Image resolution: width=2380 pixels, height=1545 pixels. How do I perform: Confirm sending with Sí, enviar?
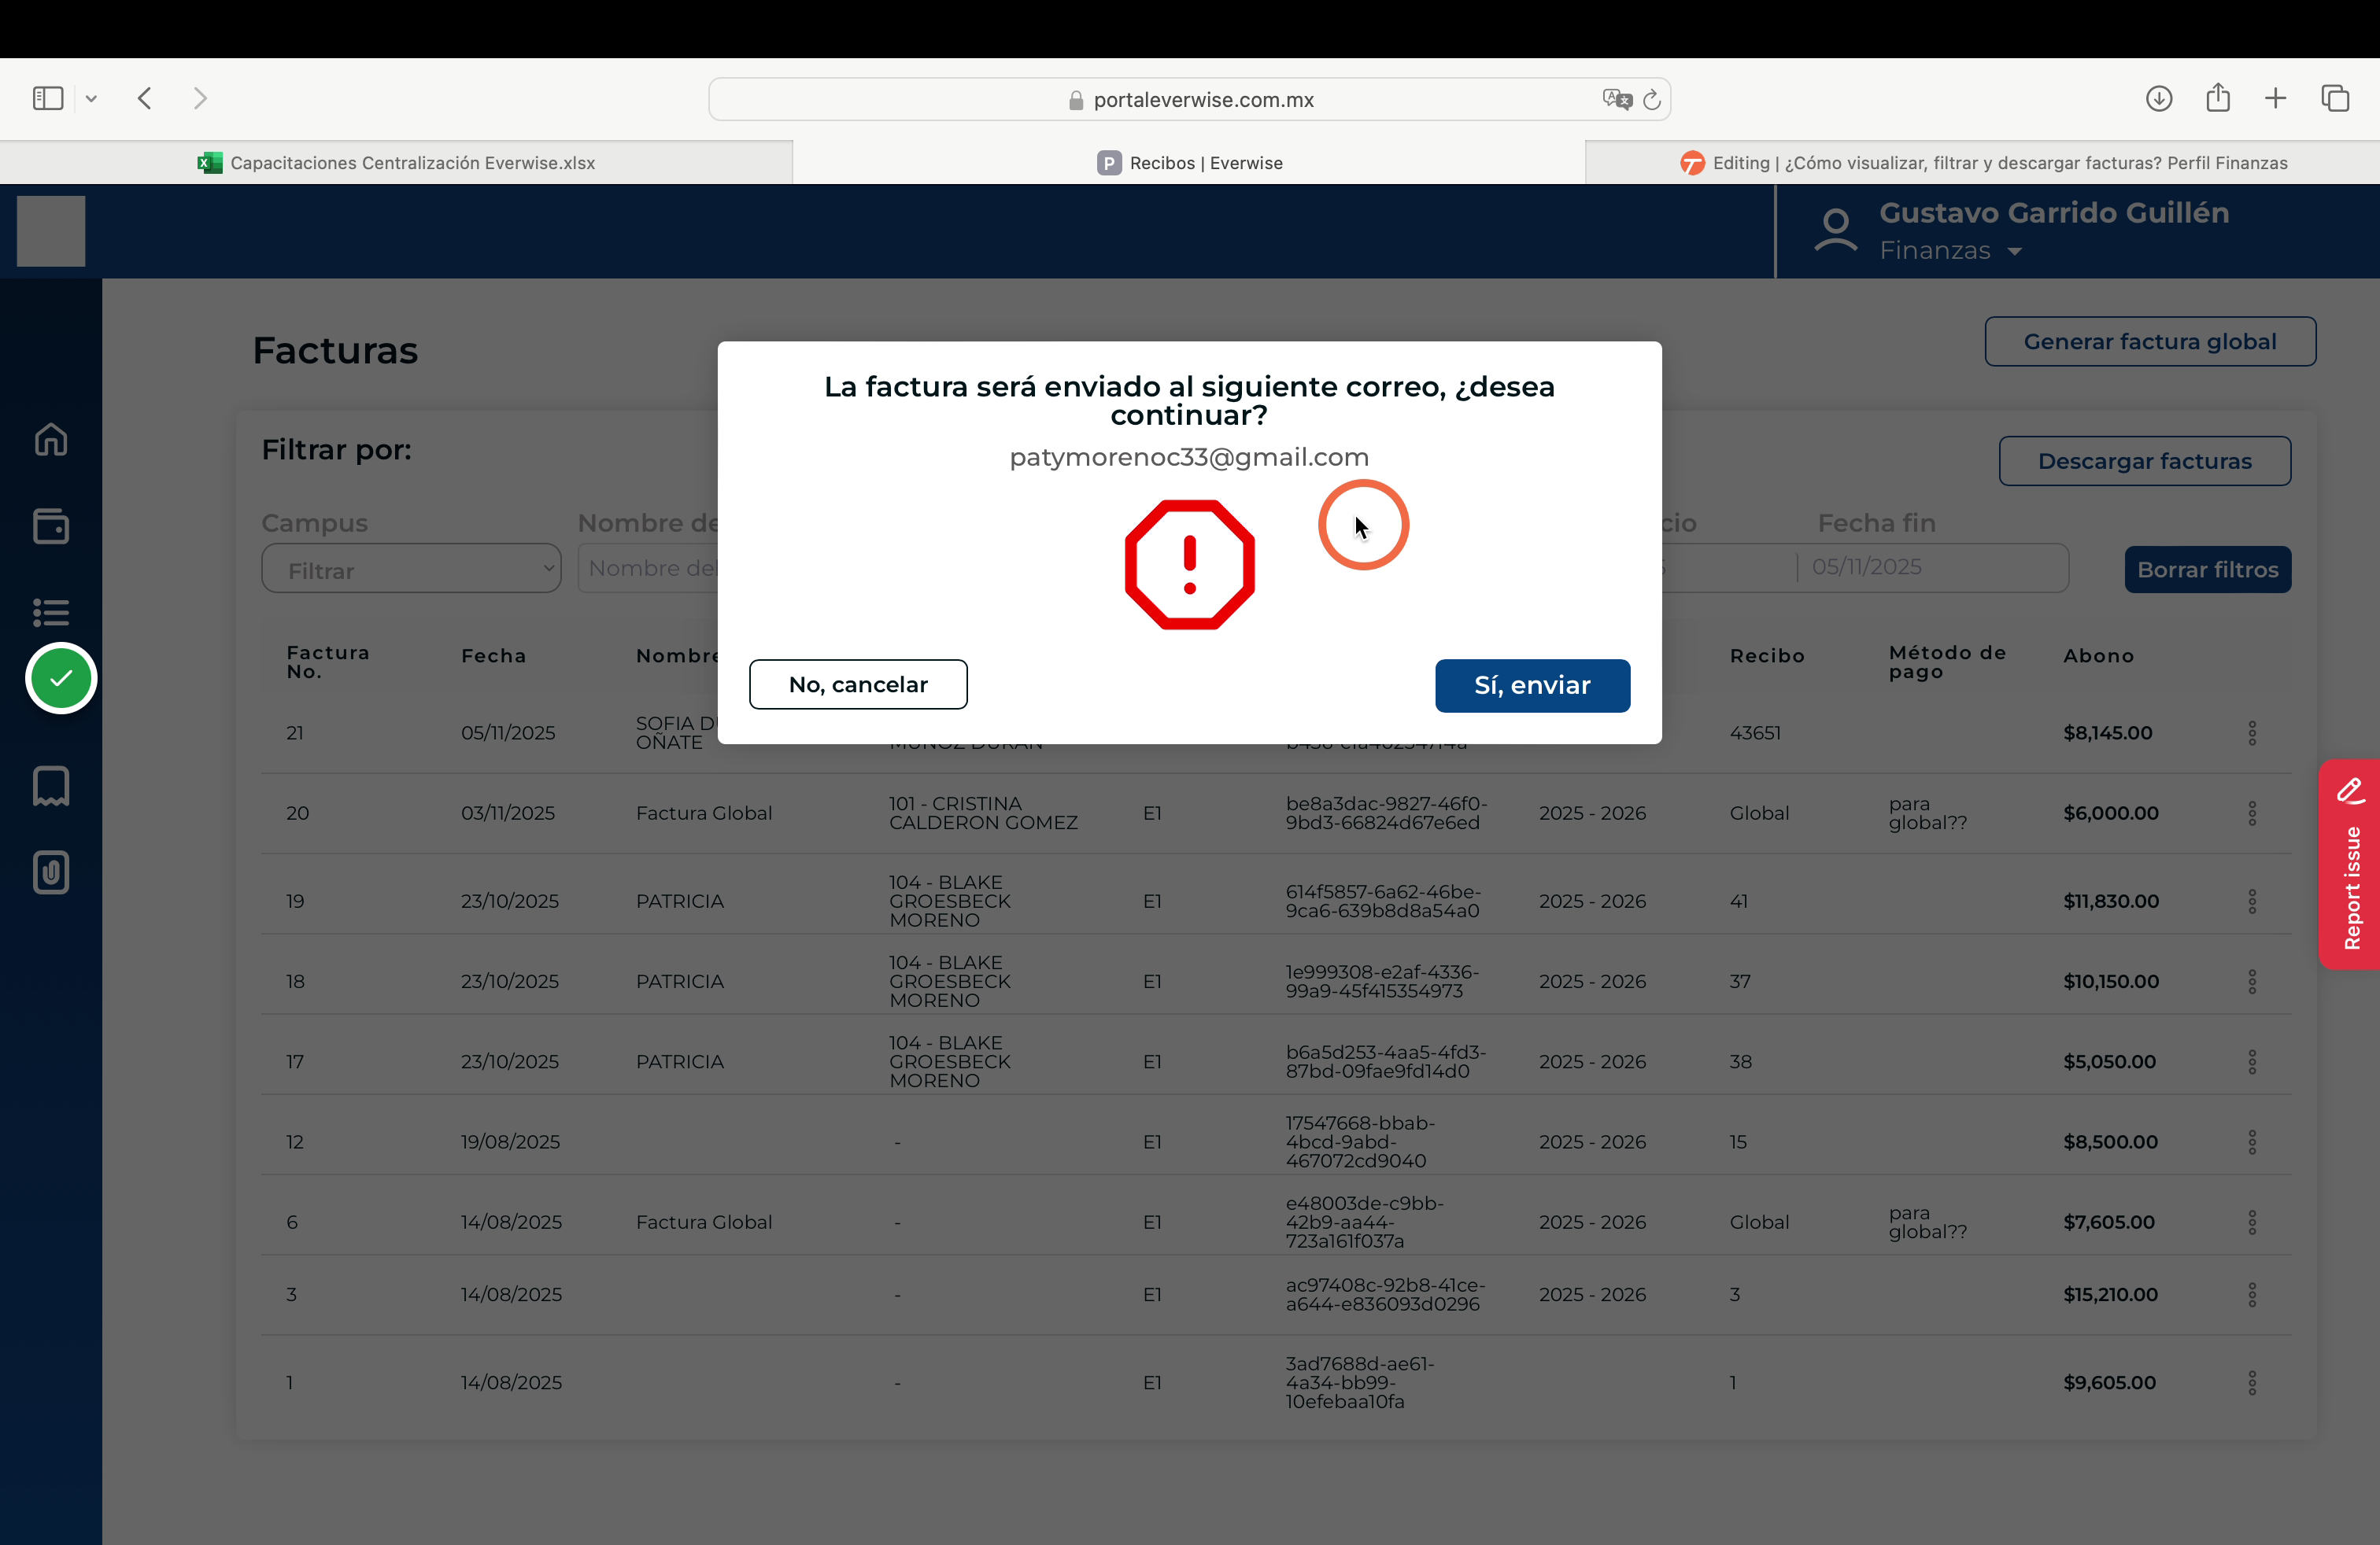pyautogui.click(x=1532, y=685)
